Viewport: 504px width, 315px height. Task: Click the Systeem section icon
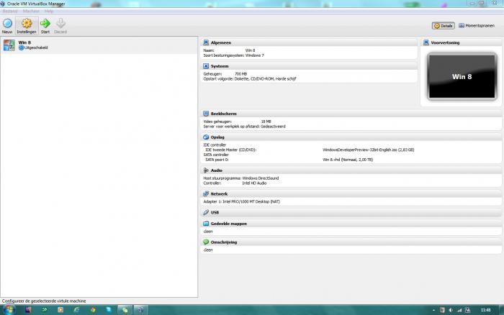click(206, 66)
